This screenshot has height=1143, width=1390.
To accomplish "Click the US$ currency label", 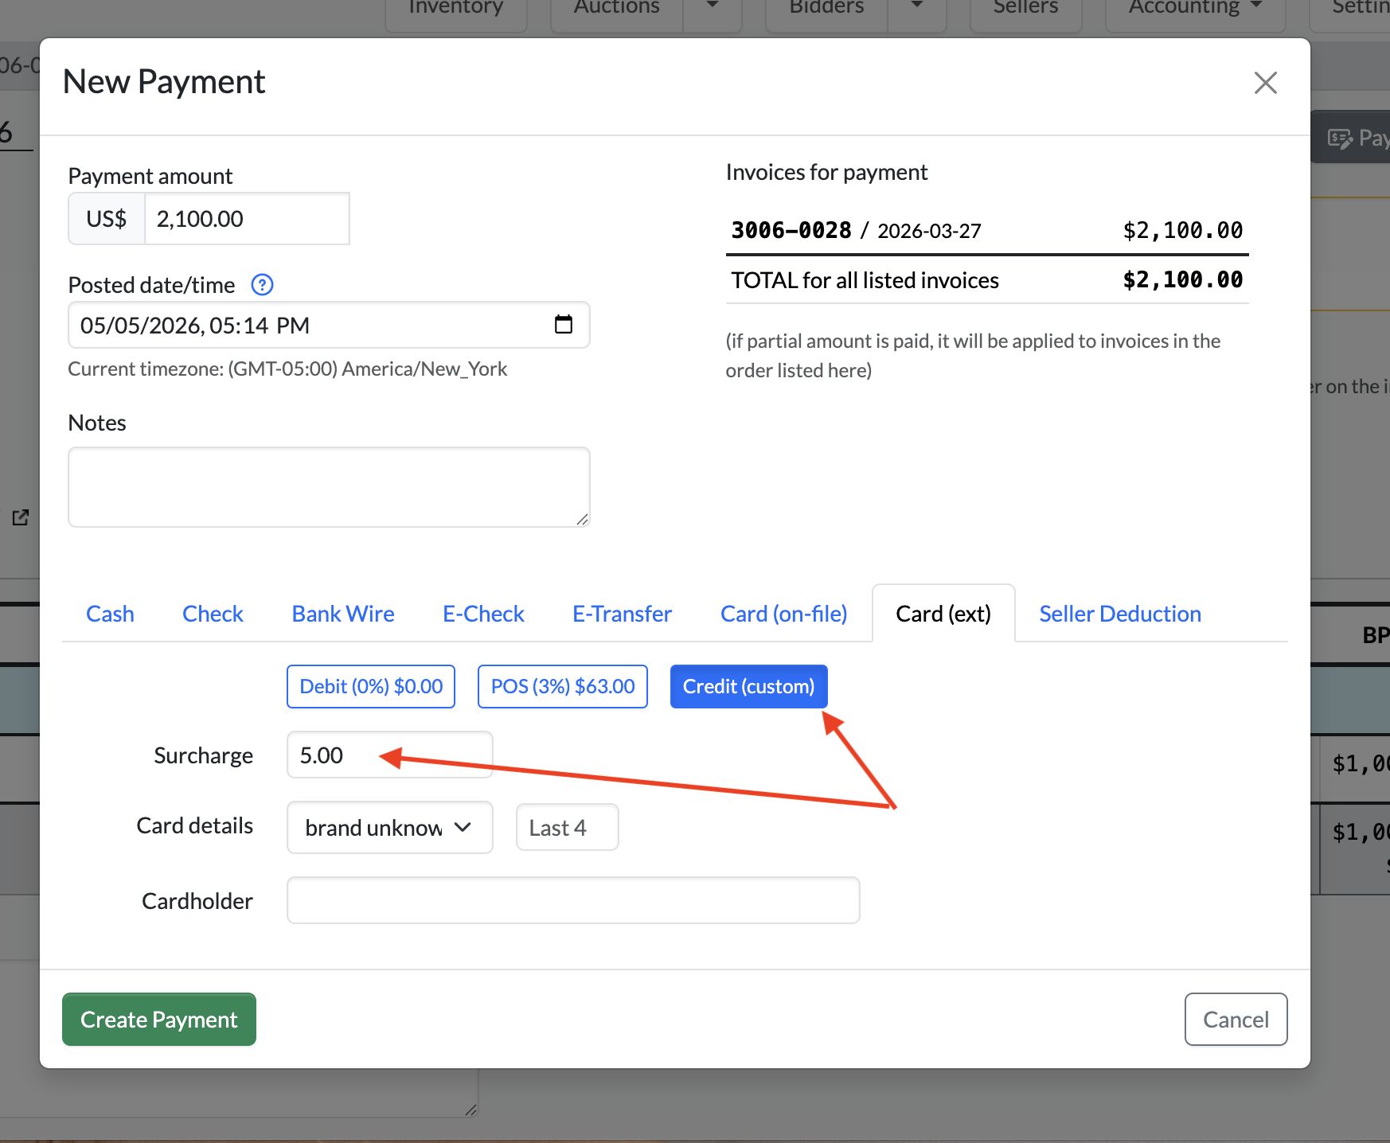I will coord(107,219).
